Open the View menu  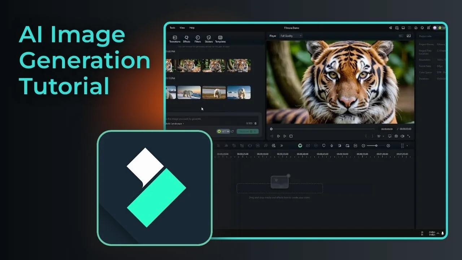click(x=182, y=28)
